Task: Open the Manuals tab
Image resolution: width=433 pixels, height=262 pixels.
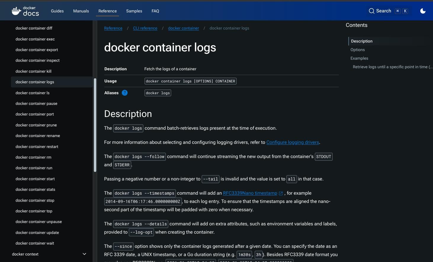Action: click(81, 11)
